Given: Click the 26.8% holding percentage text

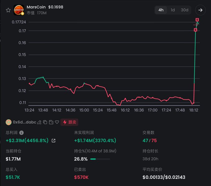Looking at the screenshot, I should [81, 159].
